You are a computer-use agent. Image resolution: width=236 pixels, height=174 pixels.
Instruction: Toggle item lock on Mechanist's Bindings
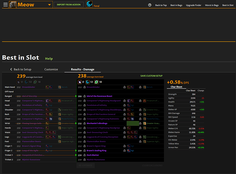click(x=84, y=123)
